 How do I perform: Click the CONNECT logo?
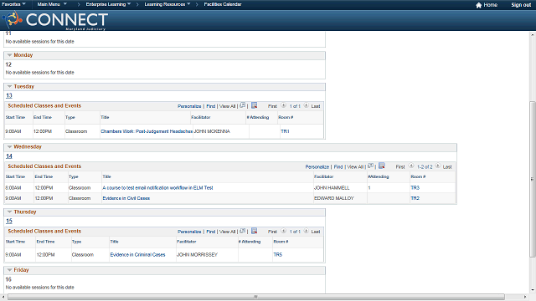[x=55, y=20]
